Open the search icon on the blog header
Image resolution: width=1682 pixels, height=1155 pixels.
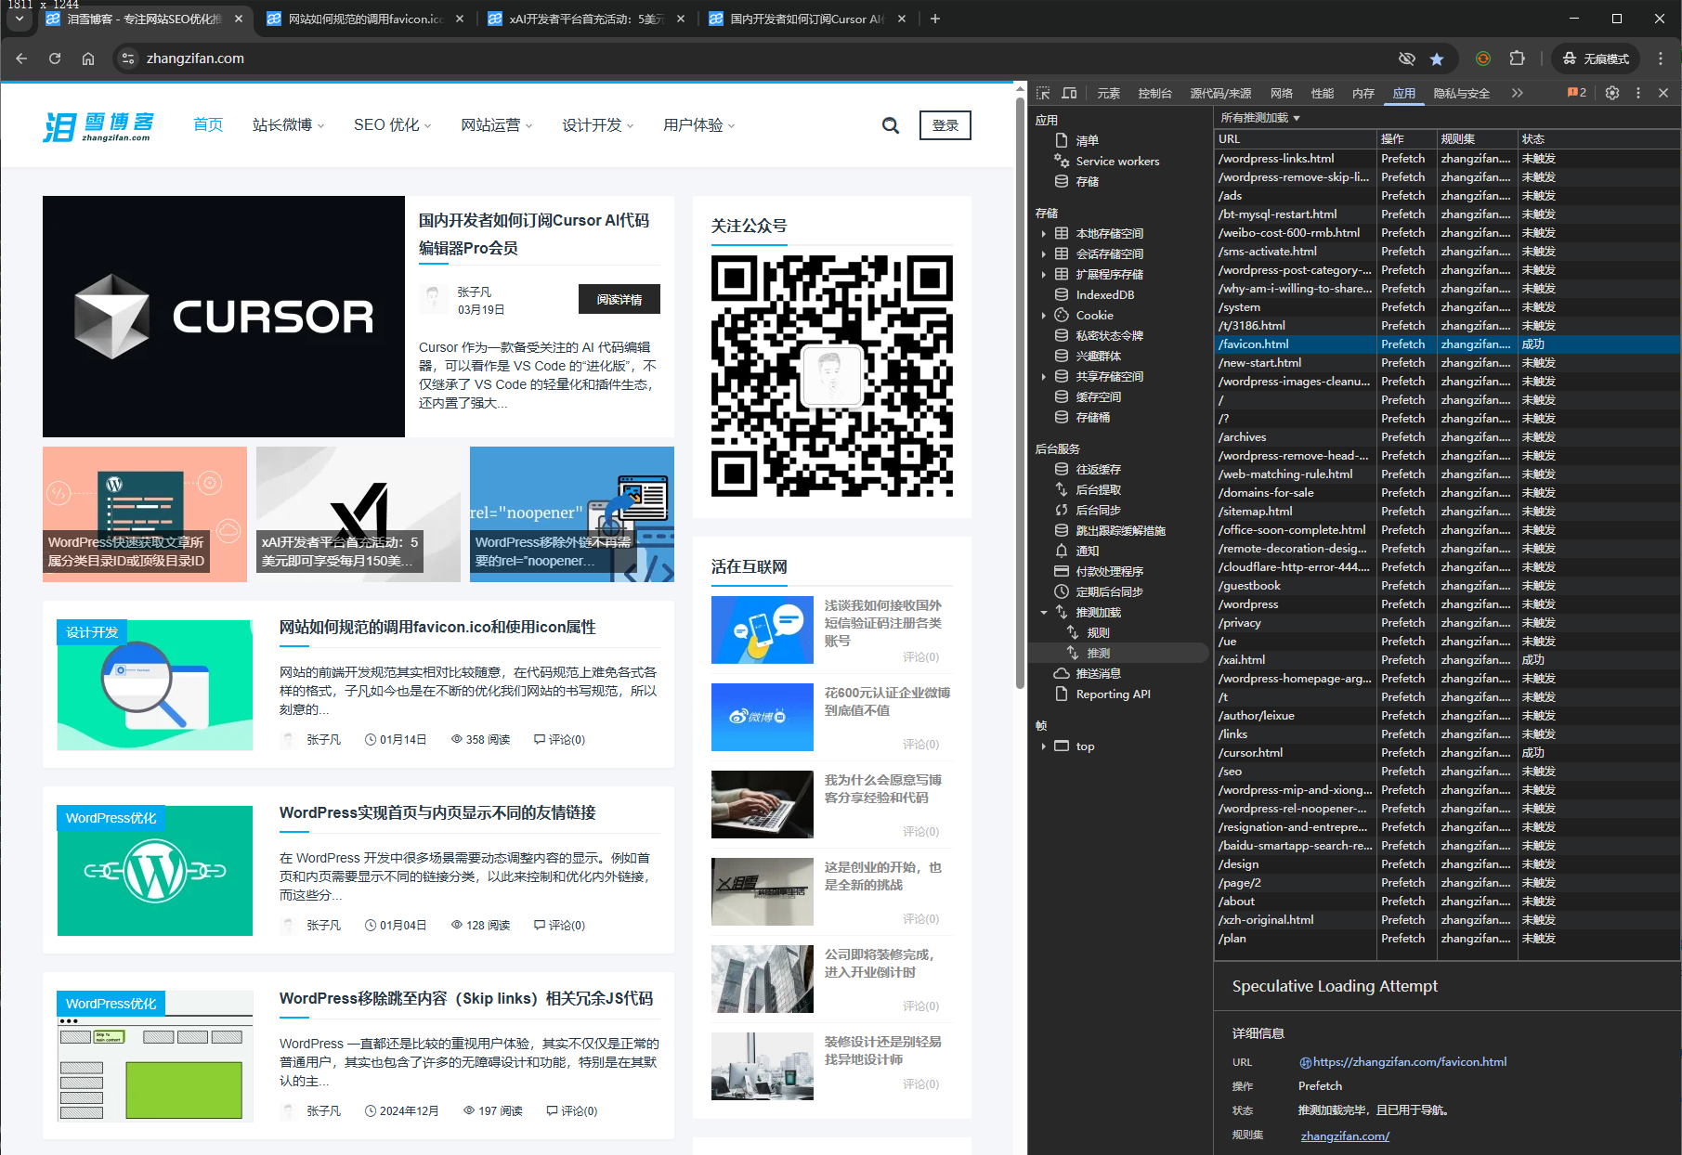click(891, 125)
